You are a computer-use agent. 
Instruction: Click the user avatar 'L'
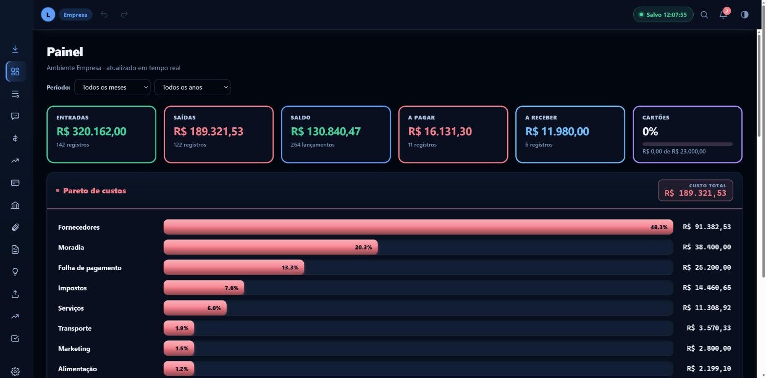tap(48, 15)
